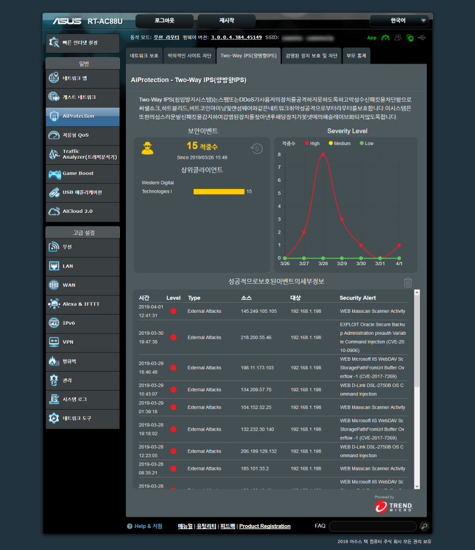This screenshot has width=475, height=550.
Task: Click the 로그아웃 button
Action: pyautogui.click(x=164, y=21)
